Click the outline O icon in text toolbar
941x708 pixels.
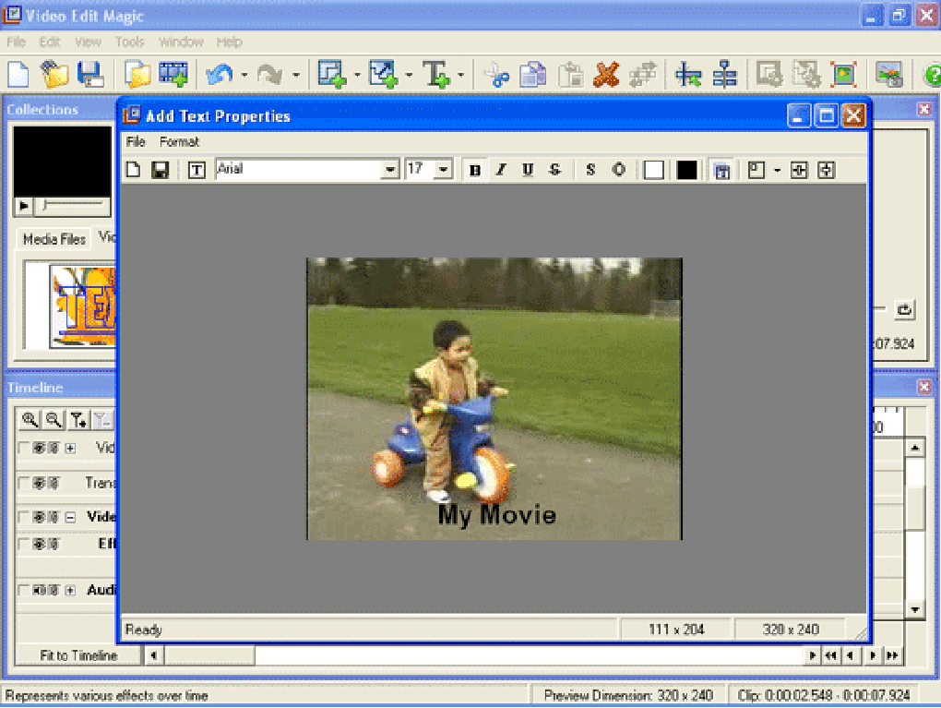619,170
